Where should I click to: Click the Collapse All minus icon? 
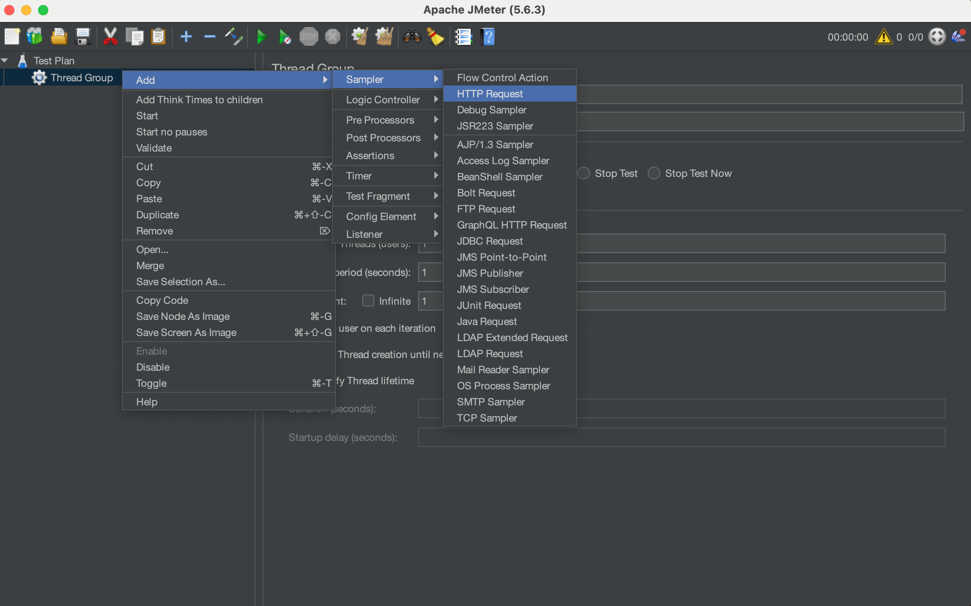pos(210,36)
